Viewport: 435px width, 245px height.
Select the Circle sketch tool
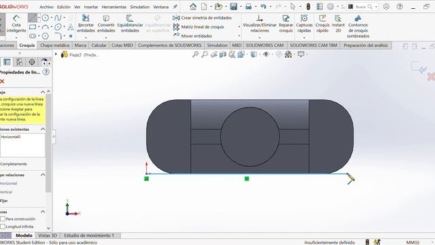point(46,18)
